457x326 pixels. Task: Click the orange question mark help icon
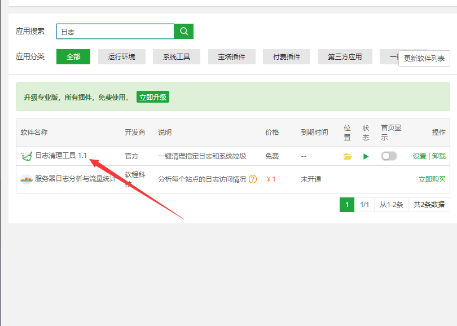(x=253, y=179)
